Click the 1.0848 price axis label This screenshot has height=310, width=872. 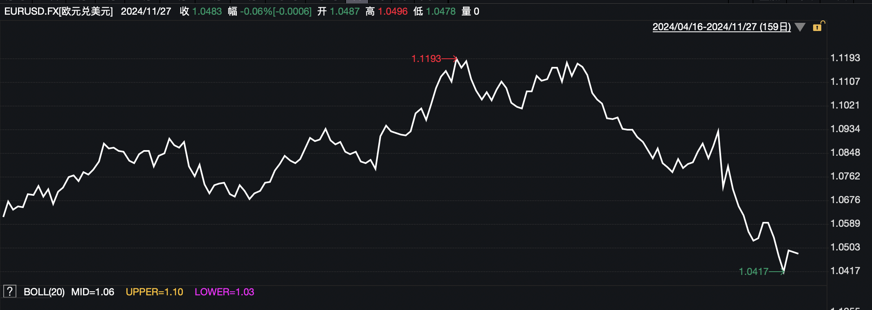(845, 153)
